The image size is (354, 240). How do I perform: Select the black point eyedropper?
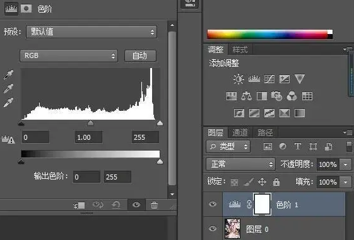8,75
